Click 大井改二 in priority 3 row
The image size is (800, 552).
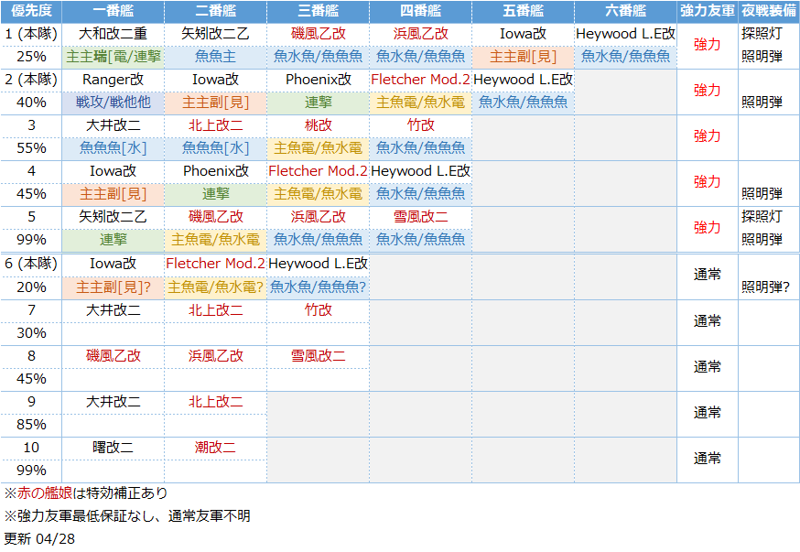[x=113, y=126]
